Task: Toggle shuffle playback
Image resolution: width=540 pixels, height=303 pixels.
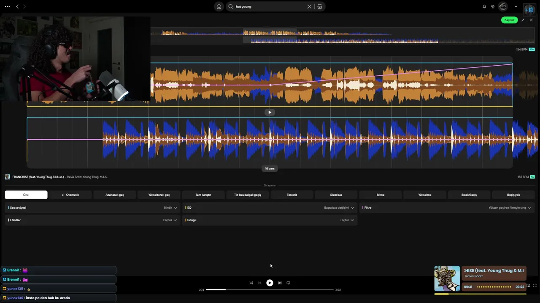Action: (x=251, y=283)
